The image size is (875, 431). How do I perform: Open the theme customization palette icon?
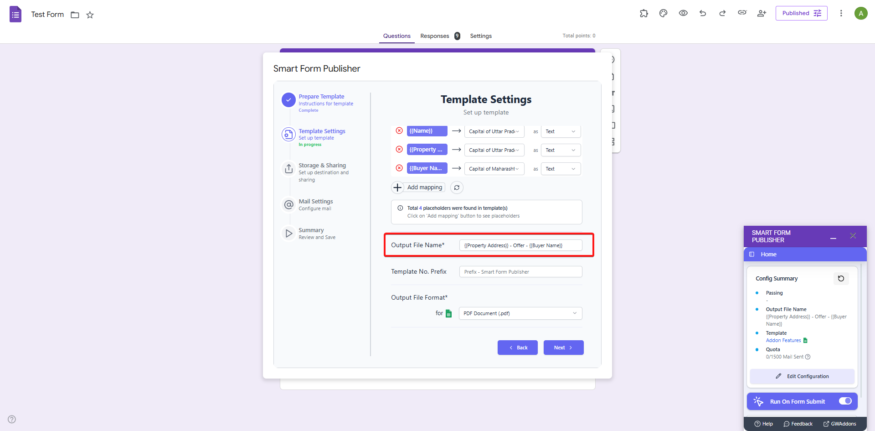663,13
